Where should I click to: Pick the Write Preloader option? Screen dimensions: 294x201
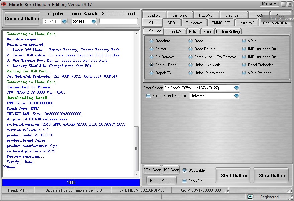click(x=244, y=73)
